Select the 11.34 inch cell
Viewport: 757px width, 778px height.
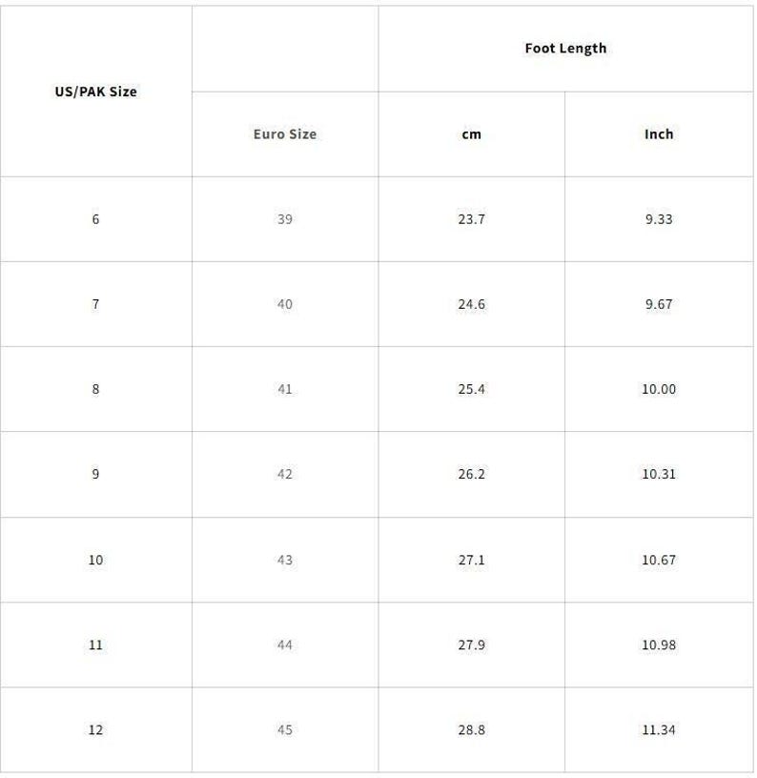tap(659, 730)
